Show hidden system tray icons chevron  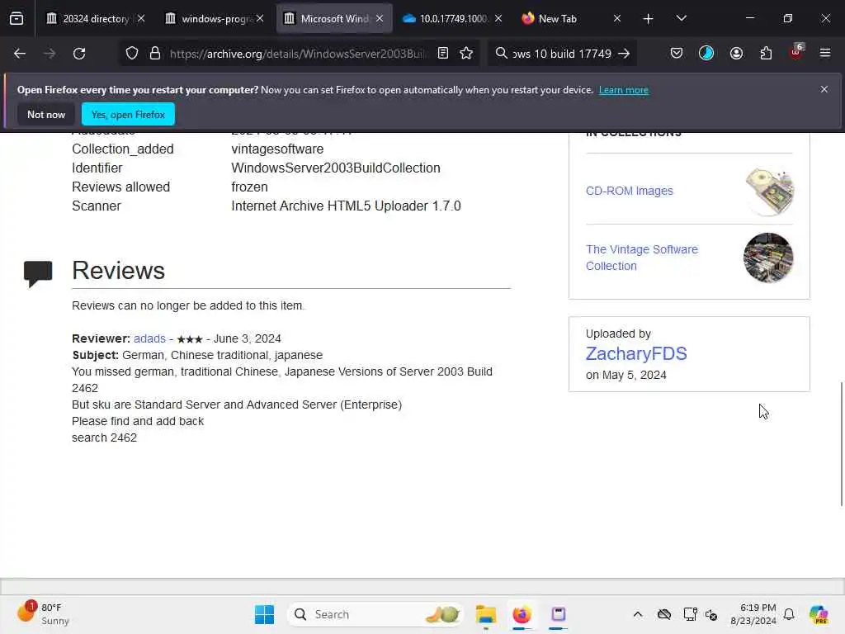click(638, 614)
